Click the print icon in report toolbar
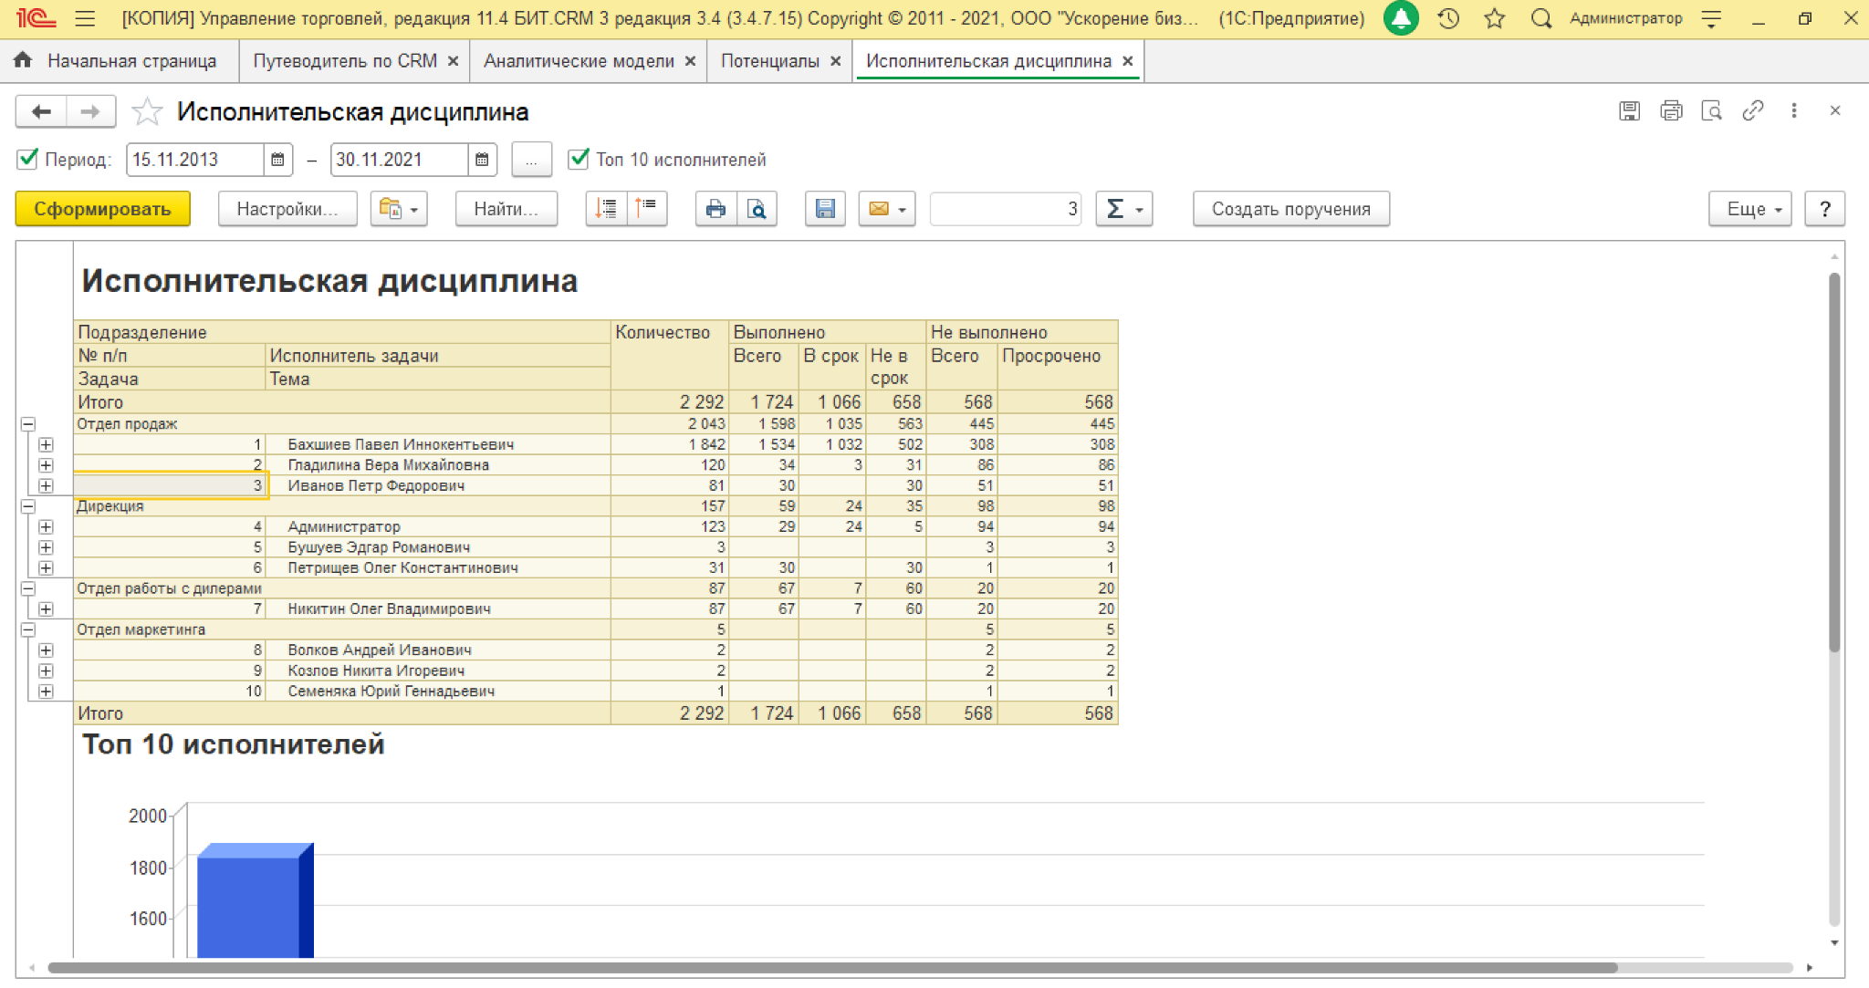Screen dimensions: 1869x988 pos(715,209)
